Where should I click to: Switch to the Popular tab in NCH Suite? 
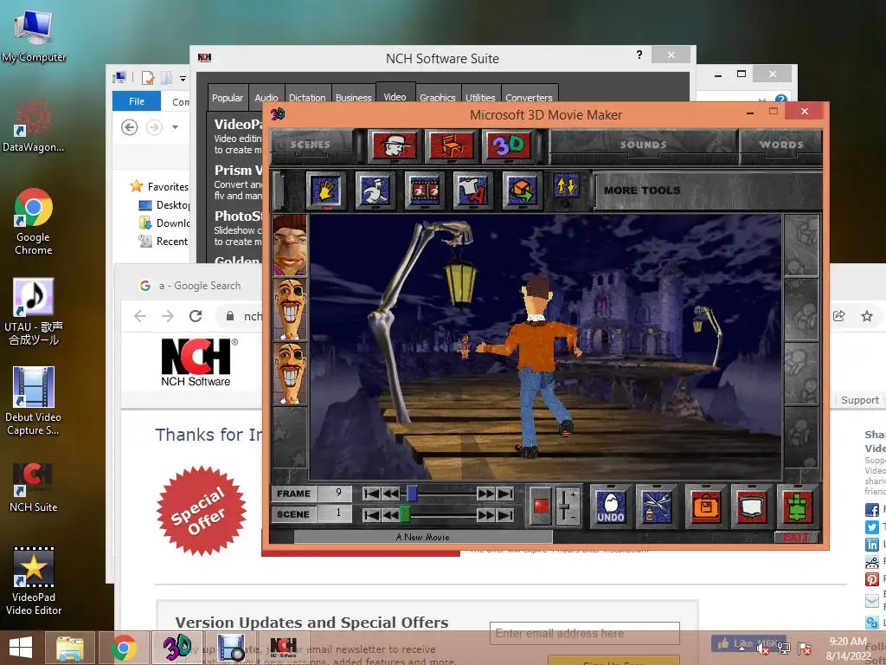(x=228, y=97)
